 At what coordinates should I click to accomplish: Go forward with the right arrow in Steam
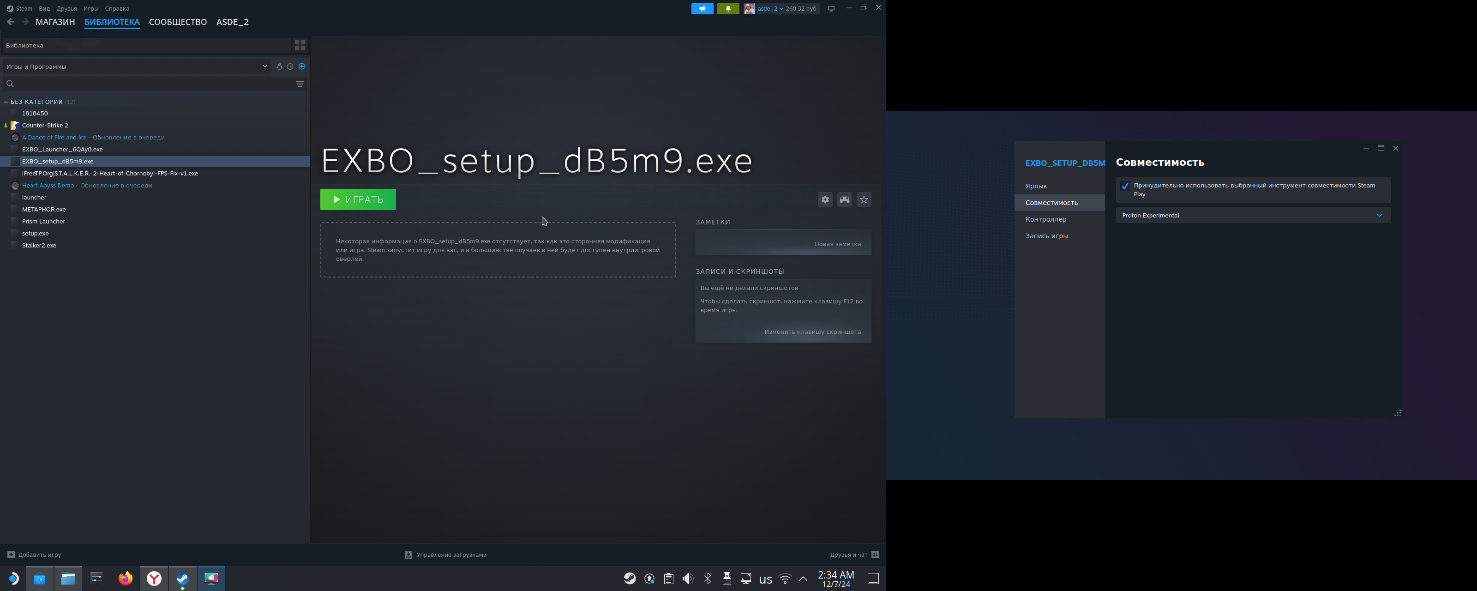(25, 22)
